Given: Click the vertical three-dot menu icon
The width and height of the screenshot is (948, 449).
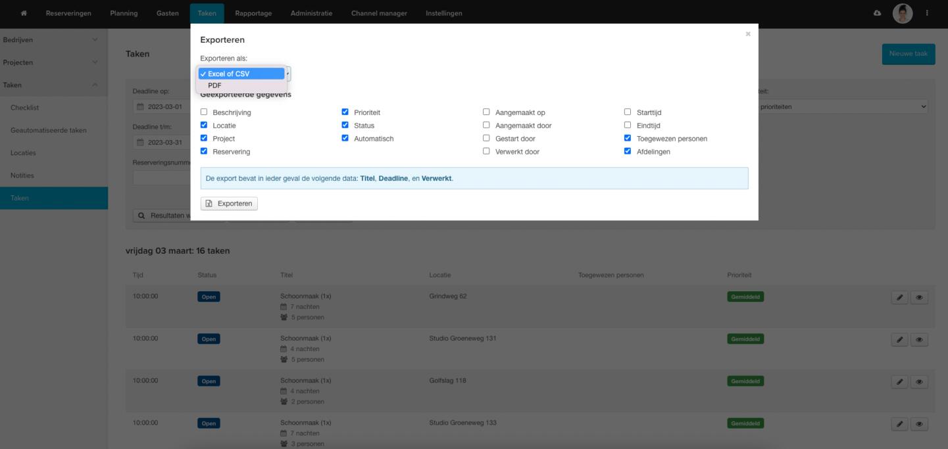Looking at the screenshot, I should (928, 13).
